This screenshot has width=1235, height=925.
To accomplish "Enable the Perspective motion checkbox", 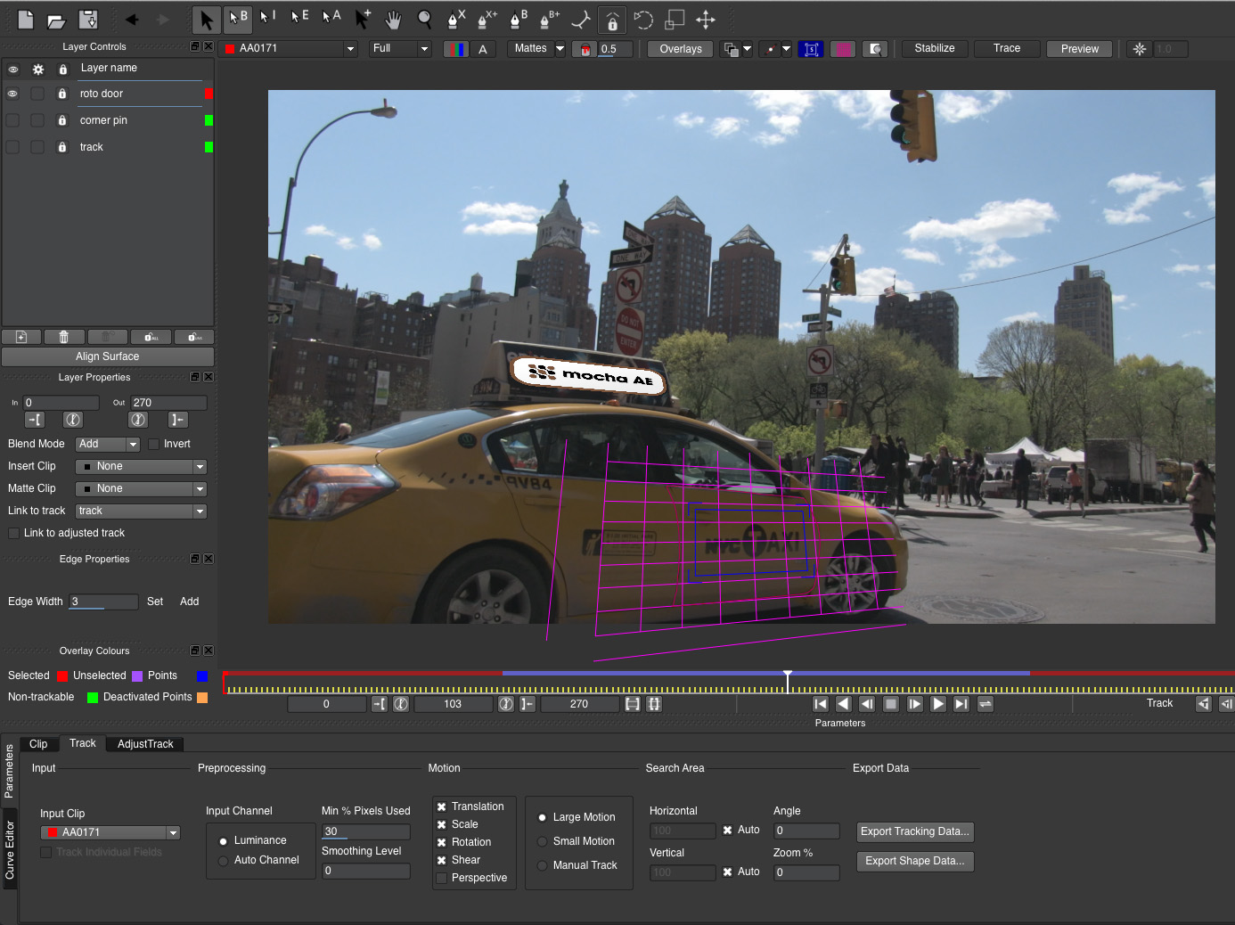I will 442,878.
